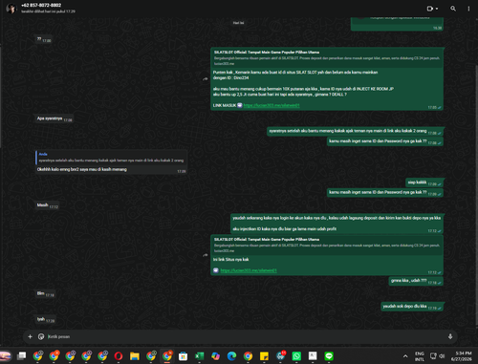Switch to Excel on the taskbar
This screenshot has width=478, height=364.
(x=199, y=355)
